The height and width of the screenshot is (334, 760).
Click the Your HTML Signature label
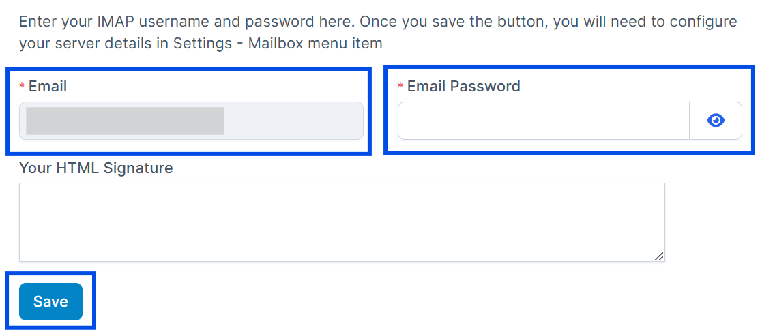click(x=96, y=168)
